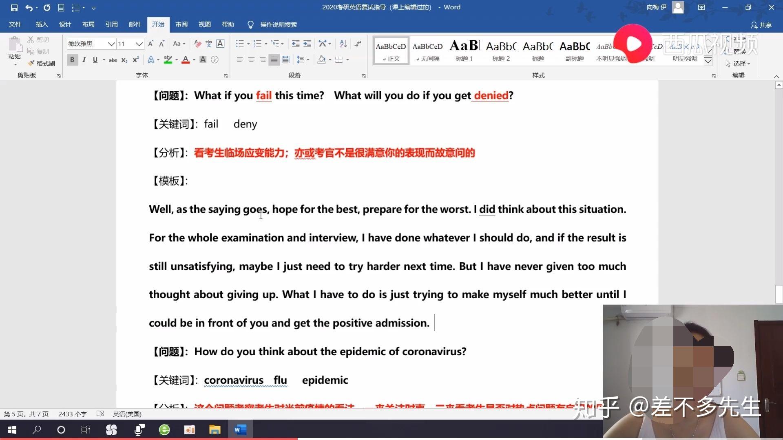783x440 pixels.
Task: Open Windows Start menu
Action: (x=12, y=430)
